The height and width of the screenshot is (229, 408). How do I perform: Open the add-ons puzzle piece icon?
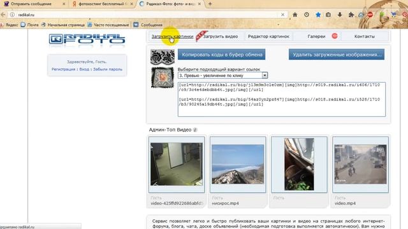[x=351, y=15]
